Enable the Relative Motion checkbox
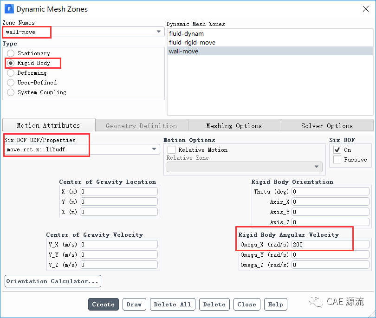The width and height of the screenshot is (376, 318). pyautogui.click(x=172, y=150)
